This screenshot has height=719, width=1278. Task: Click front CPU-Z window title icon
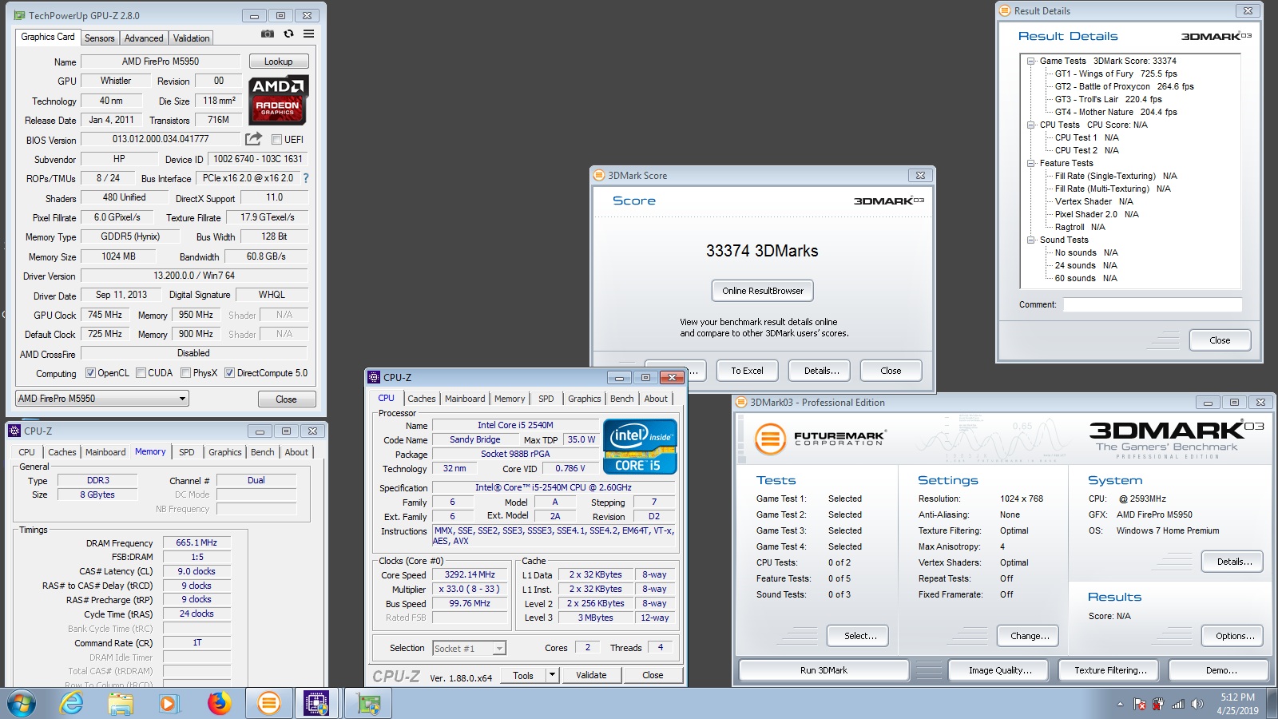tap(374, 377)
